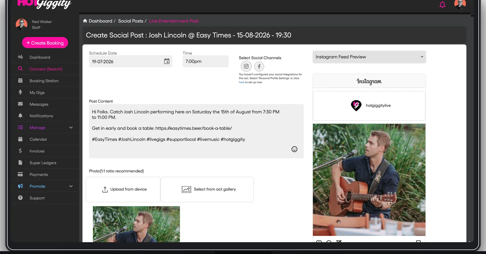This screenshot has height=254, width=486.
Task: Click the home icon in breadcrumb
Action: [x=85, y=21]
